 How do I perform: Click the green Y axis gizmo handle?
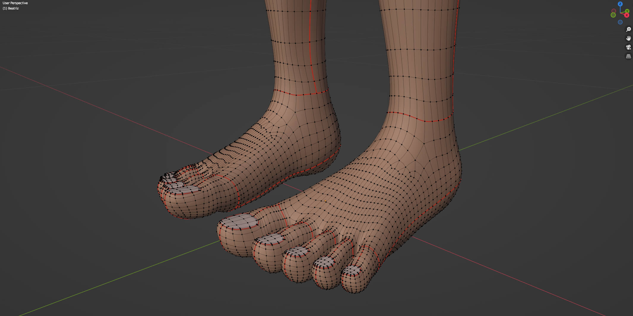[x=627, y=11]
